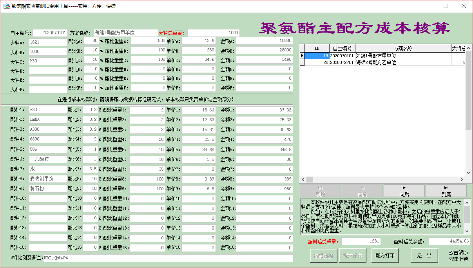Click the 配料8 field containing 清洗剂甲烷
The image size is (473, 268).
[x=47, y=179]
